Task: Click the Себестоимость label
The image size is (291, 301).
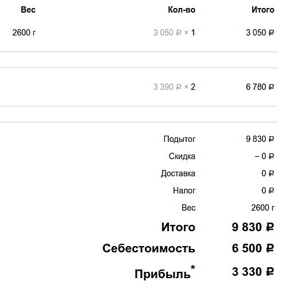Action: [149, 248]
